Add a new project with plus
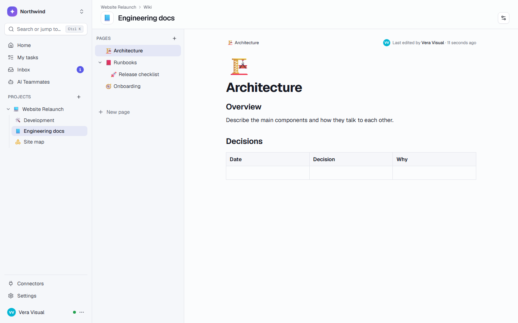The image size is (518, 323). [79, 97]
